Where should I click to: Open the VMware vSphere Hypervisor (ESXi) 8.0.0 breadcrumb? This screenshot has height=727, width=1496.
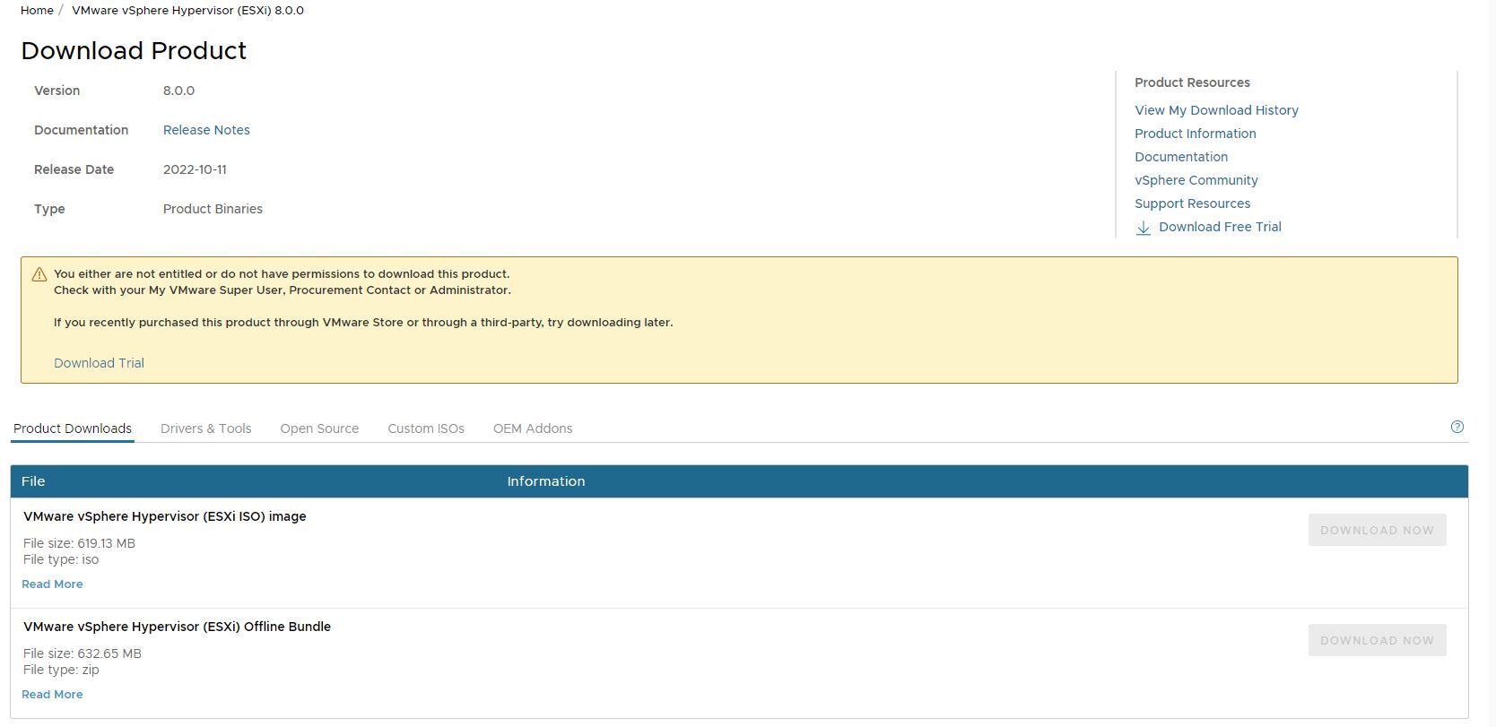(187, 11)
